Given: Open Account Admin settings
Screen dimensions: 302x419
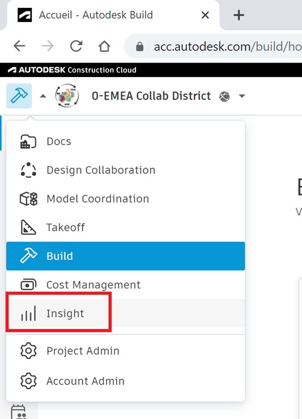Looking at the screenshot, I should tap(125, 381).
